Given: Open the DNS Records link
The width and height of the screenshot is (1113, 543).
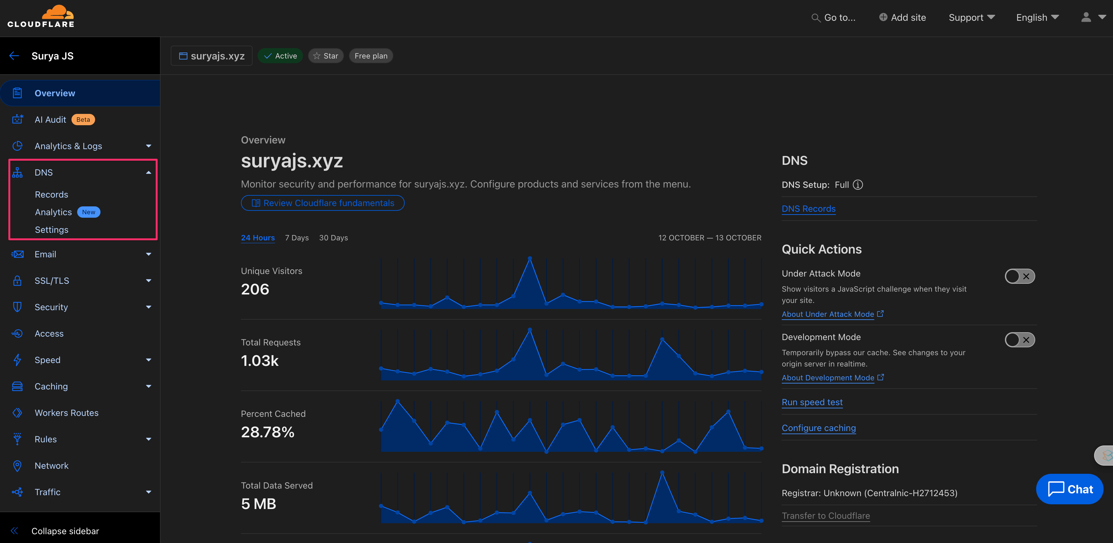Looking at the screenshot, I should (808, 209).
